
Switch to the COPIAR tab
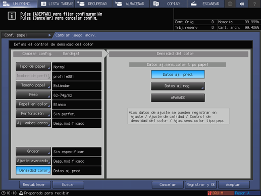[169, 4]
